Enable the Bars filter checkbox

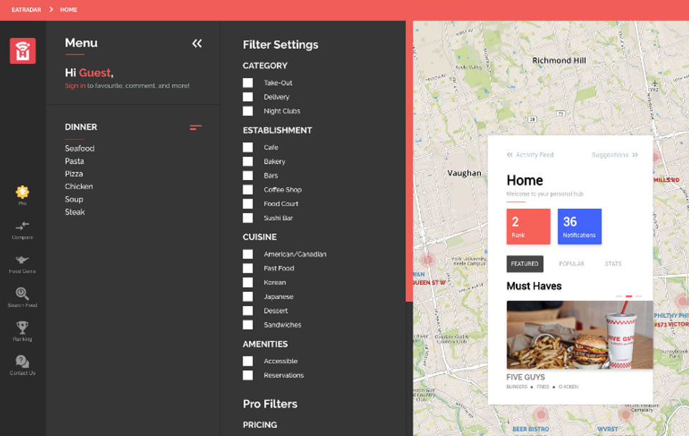click(248, 175)
